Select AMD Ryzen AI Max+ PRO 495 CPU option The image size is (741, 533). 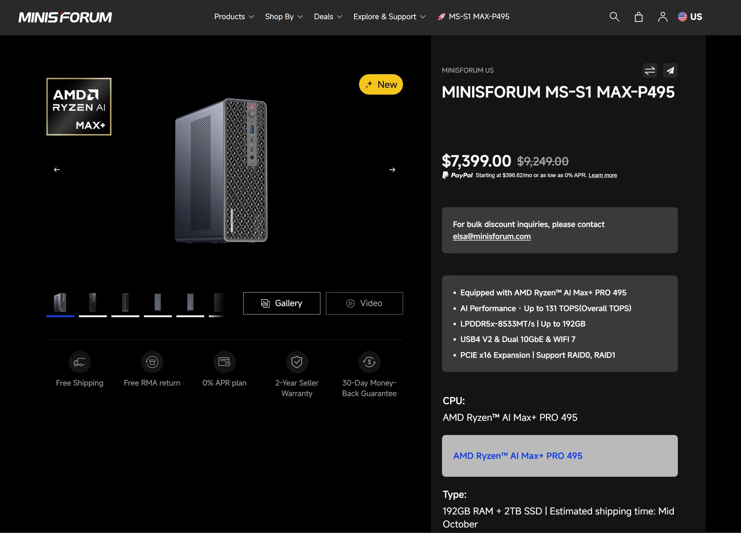pos(560,456)
